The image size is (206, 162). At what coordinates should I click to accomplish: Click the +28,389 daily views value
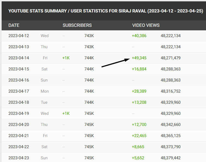[x=139, y=91]
